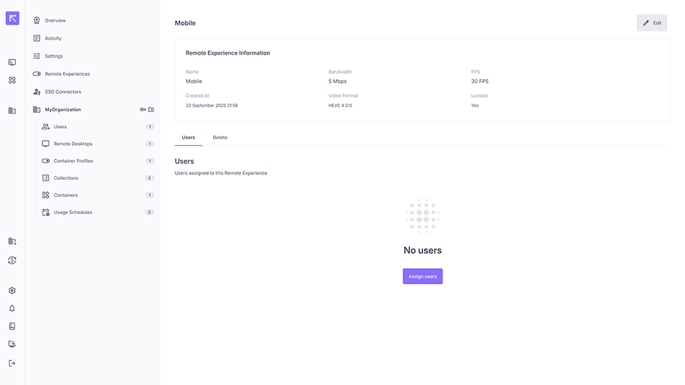Open Remote Desktops under MyOrganization

[x=73, y=144]
